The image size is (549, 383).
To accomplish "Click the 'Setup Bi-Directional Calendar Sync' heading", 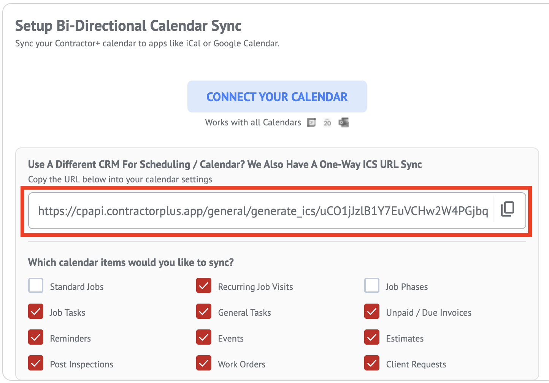I will click(x=128, y=26).
